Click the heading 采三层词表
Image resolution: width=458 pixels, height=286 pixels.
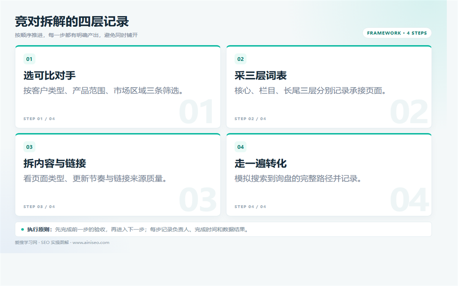[x=261, y=76]
